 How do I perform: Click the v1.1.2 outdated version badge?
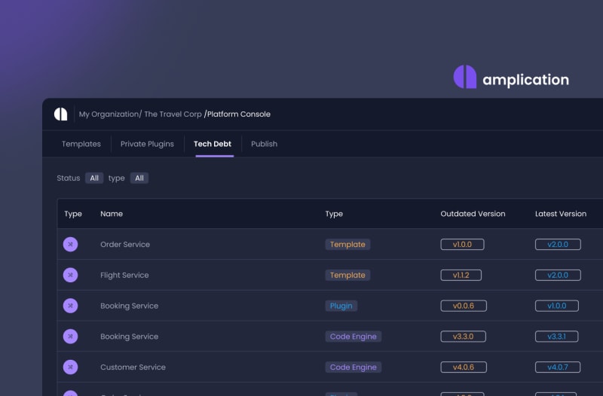tap(461, 276)
